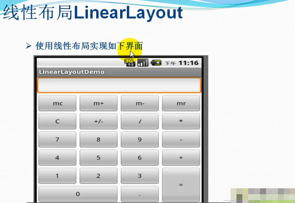This screenshot has height=203, width=295.
Task: Click the mc memory clear button
Action: [x=57, y=103]
